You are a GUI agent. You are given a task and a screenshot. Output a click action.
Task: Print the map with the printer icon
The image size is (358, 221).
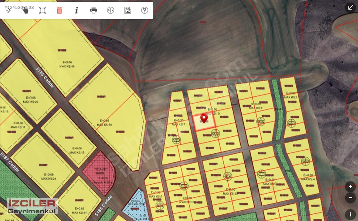pyautogui.click(x=94, y=10)
